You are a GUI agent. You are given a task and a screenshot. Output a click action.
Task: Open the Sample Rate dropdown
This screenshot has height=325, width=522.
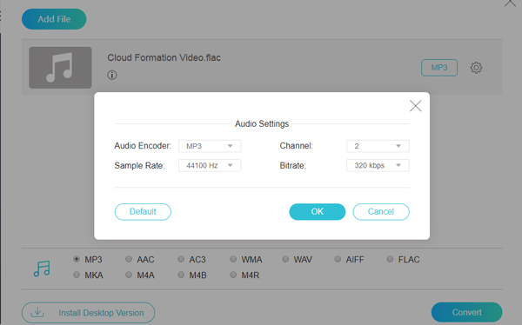click(210, 165)
